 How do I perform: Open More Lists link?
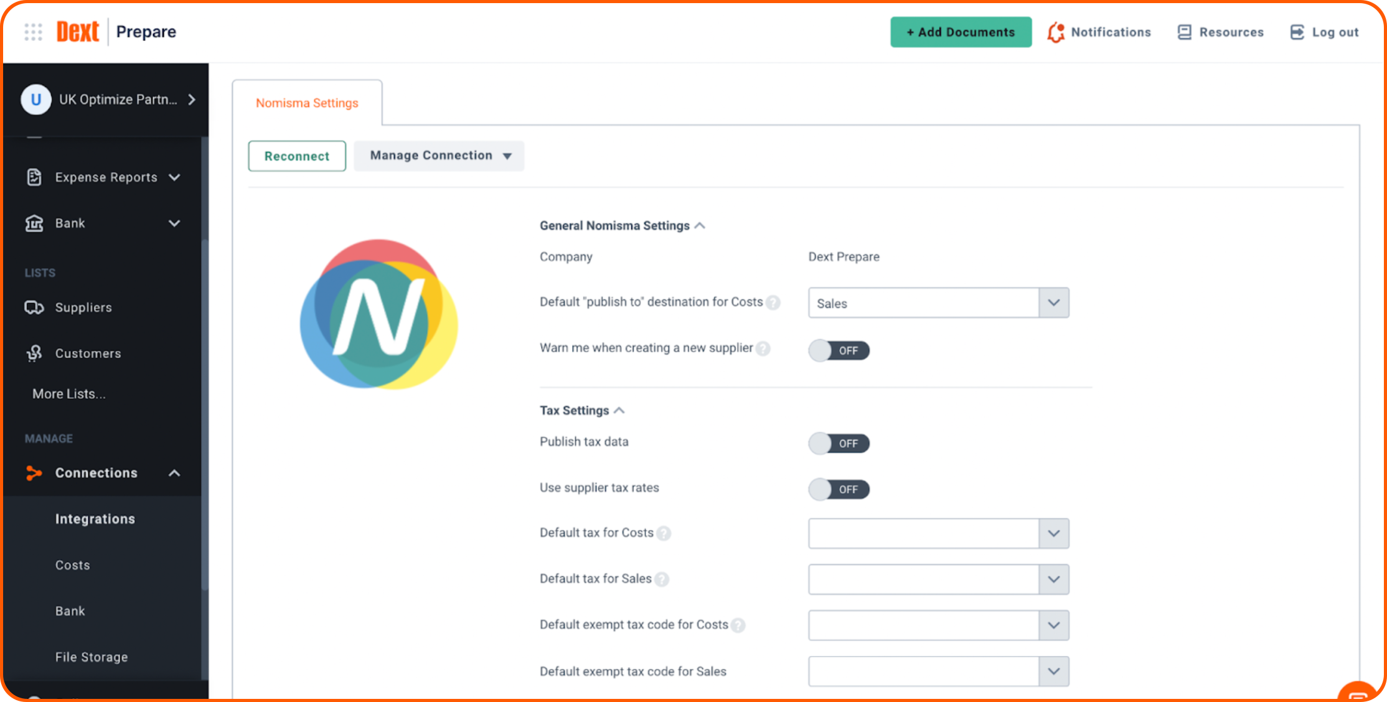click(69, 394)
